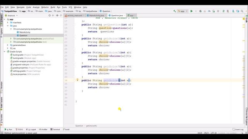This screenshot has width=248, height=139.
Task: Click the UTF-8 encoding status entry
Action: pyautogui.click(x=214, y=133)
